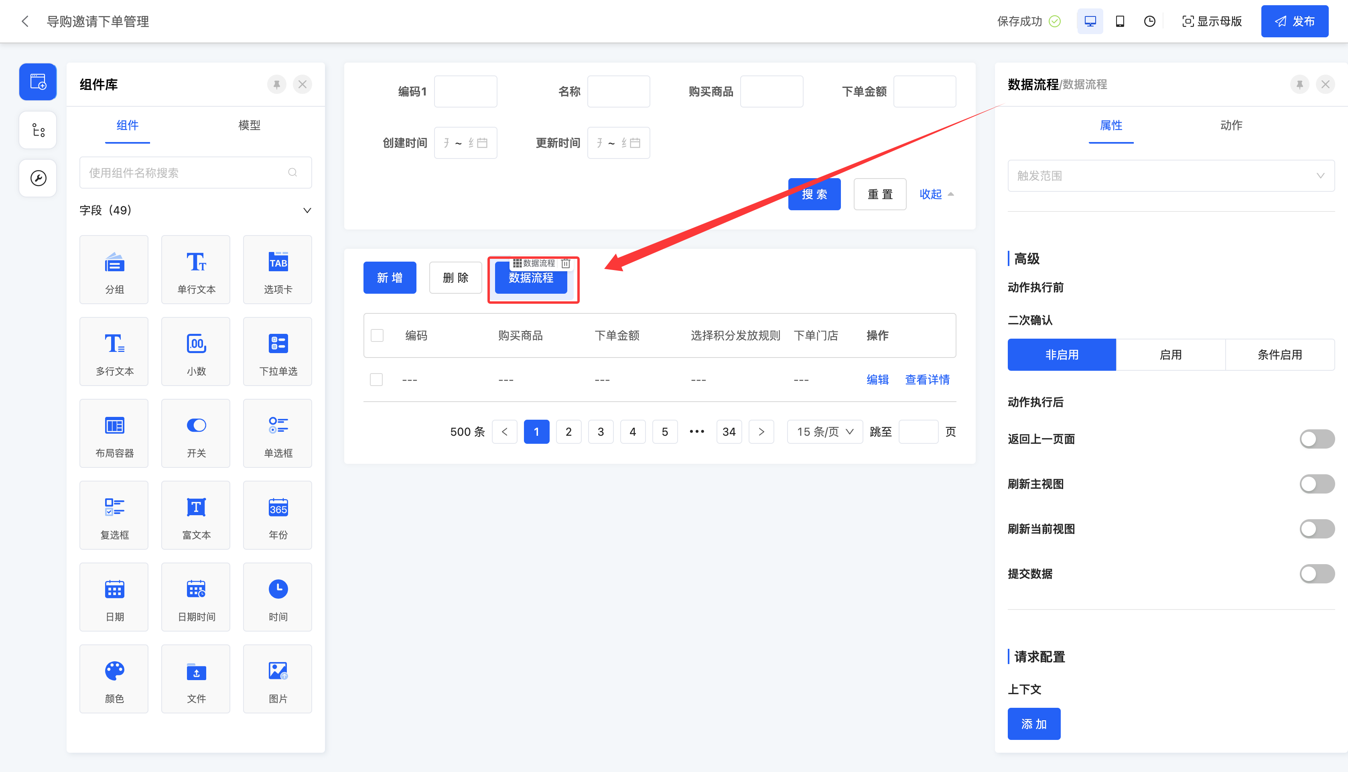1348x772 pixels.
Task: Collapse the 字段 (49) section
Action: point(307,211)
